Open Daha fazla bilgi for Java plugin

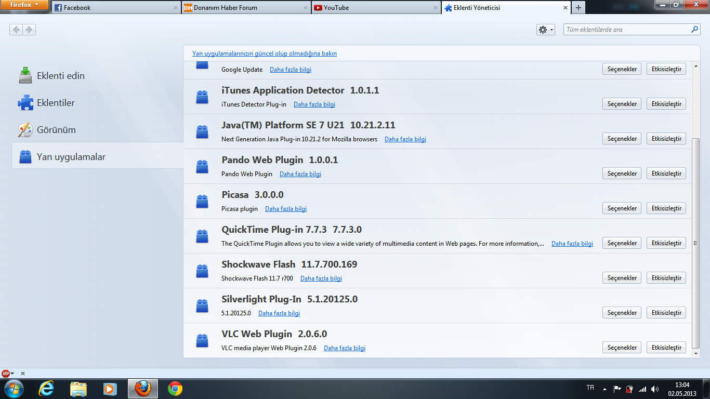[405, 139]
